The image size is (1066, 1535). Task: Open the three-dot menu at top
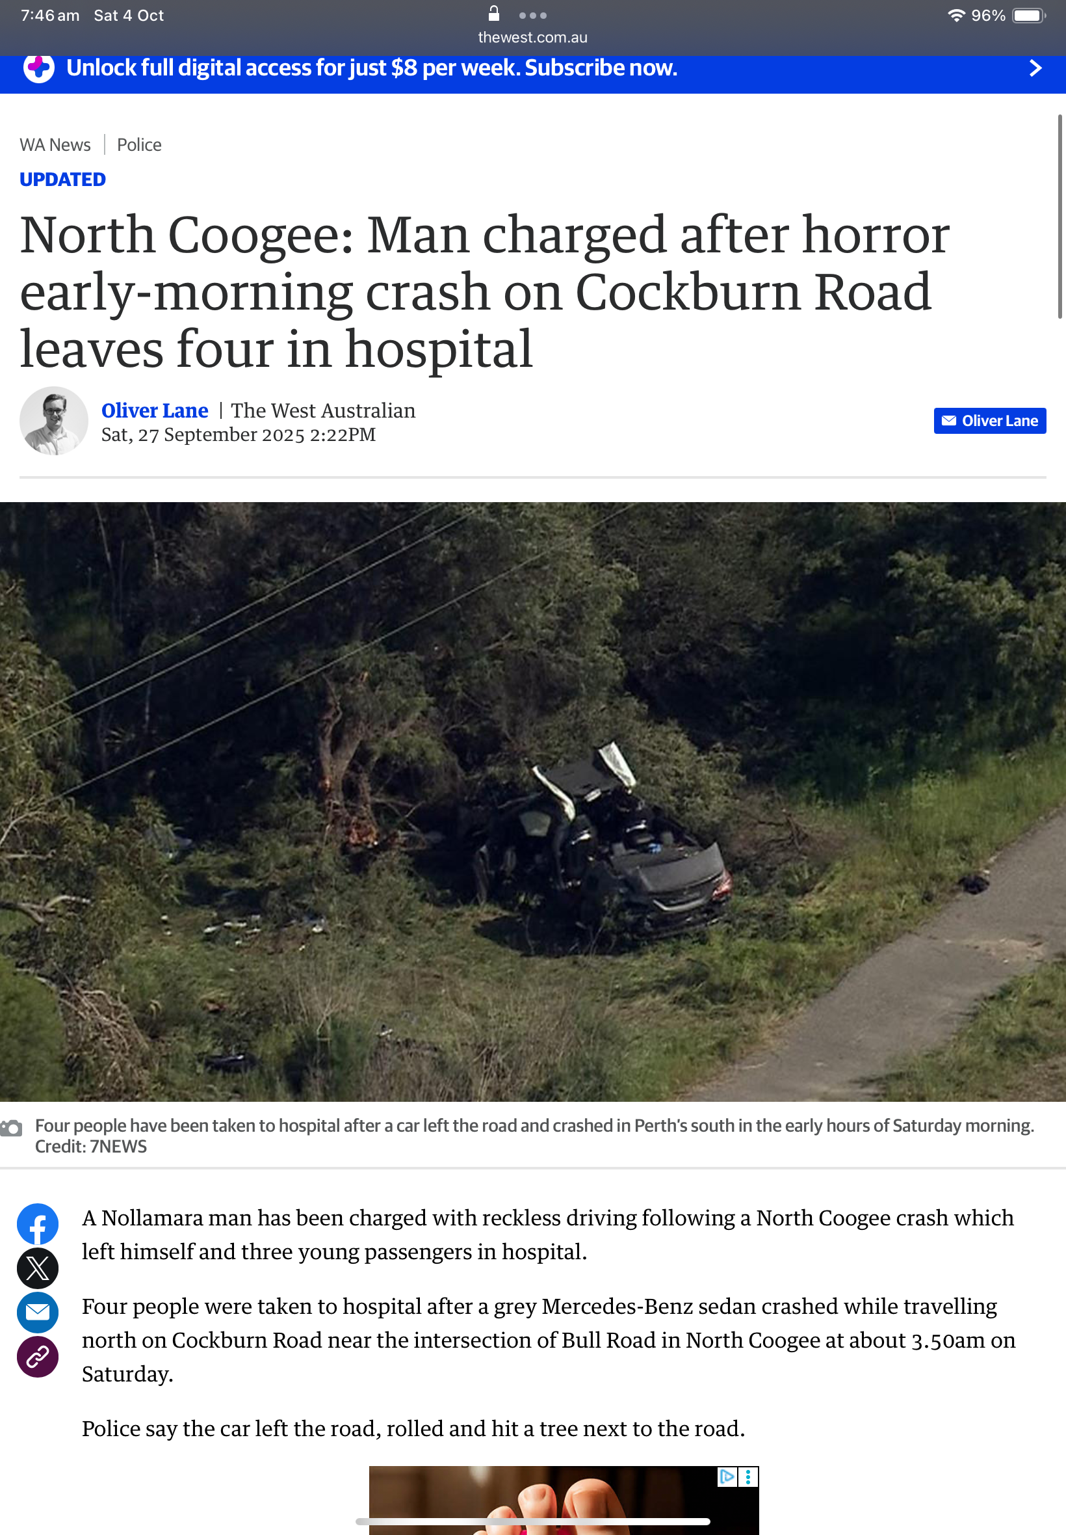pyautogui.click(x=533, y=16)
